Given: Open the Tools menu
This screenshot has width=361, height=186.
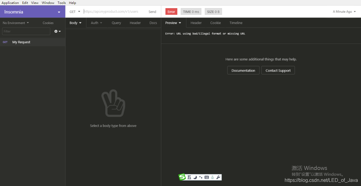Looking at the screenshot, I should (62, 3).
